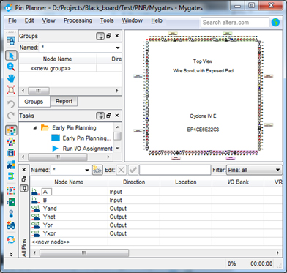Click the green board icon in the side toolbar
Viewport: 287px width, 273px height.
[11, 202]
